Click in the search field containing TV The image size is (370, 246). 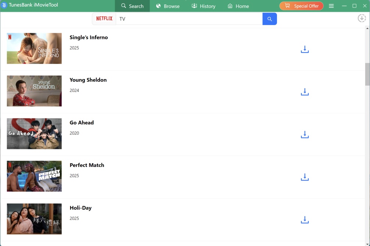[189, 19]
